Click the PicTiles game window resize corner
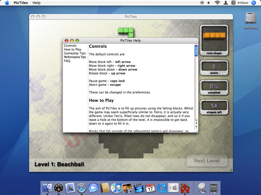This screenshot has height=195, width=261. 231,170
